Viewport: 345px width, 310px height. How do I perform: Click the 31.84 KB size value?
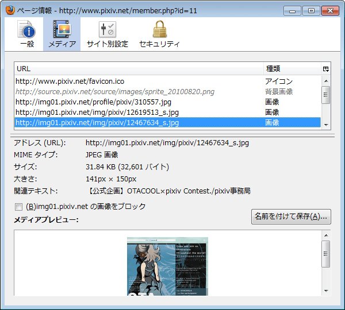(127, 167)
